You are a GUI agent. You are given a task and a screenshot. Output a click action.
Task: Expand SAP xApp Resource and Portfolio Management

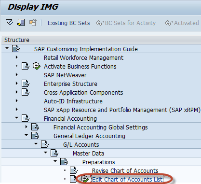(x=16, y=109)
